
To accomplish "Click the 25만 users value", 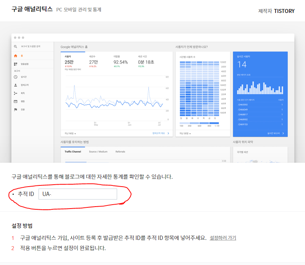I will [69, 62].
